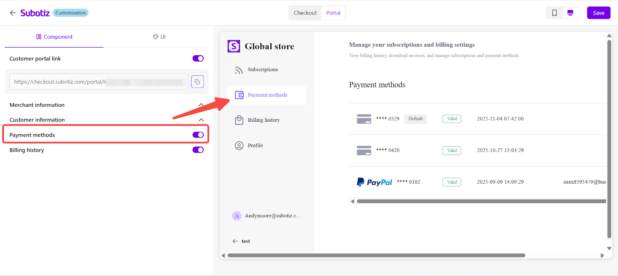The height and width of the screenshot is (276, 618).
Task: Collapse the Customer information section
Action: [201, 120]
